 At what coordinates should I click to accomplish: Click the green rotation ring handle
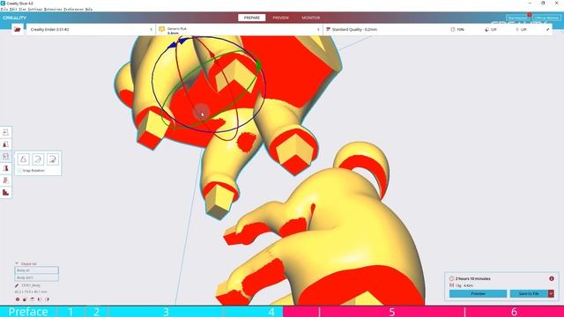tap(258, 66)
